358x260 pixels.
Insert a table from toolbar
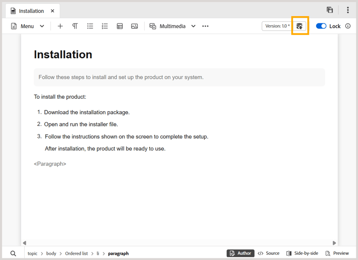[120, 26]
